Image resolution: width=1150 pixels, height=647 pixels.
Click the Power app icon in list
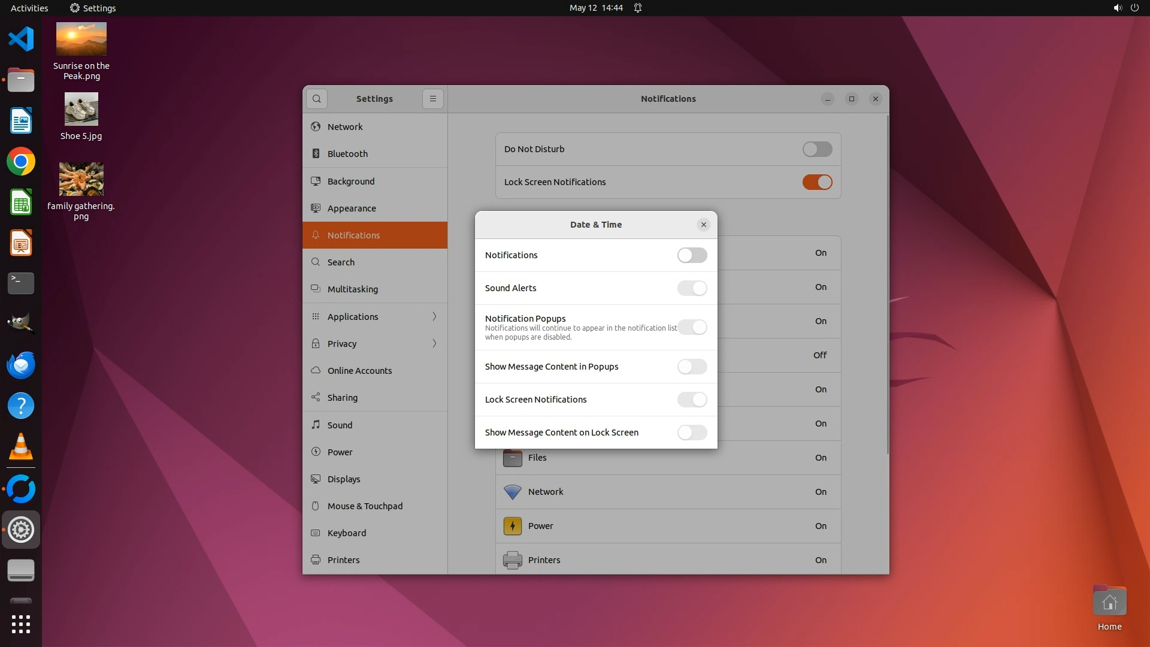[x=512, y=526]
